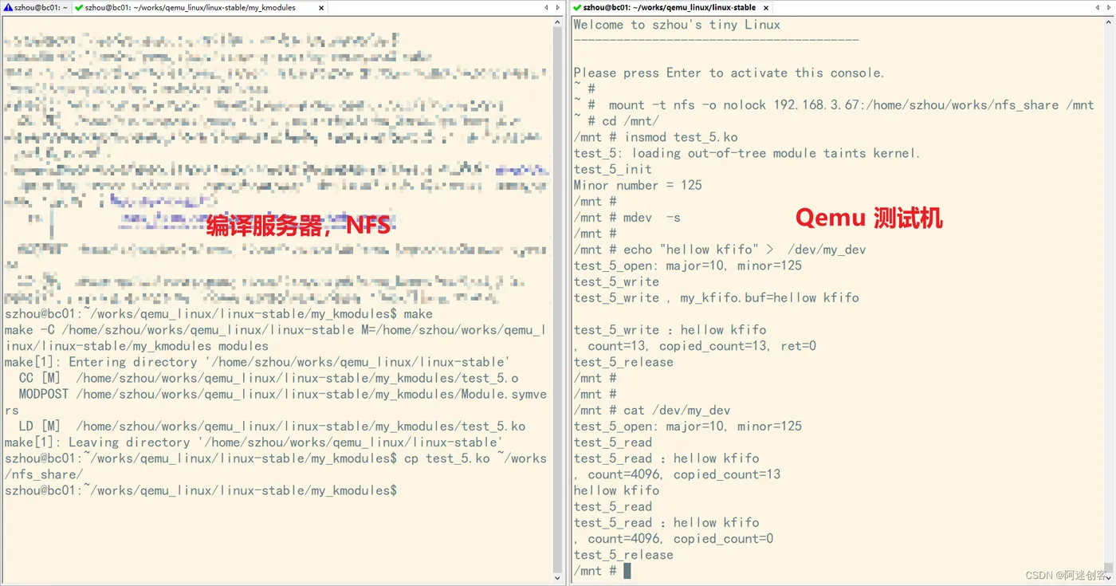Click the 'count=4096, copied_count=0' line

coord(674,539)
